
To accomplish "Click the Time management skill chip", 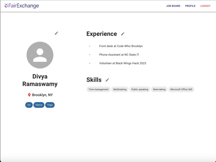I will (x=98, y=89).
